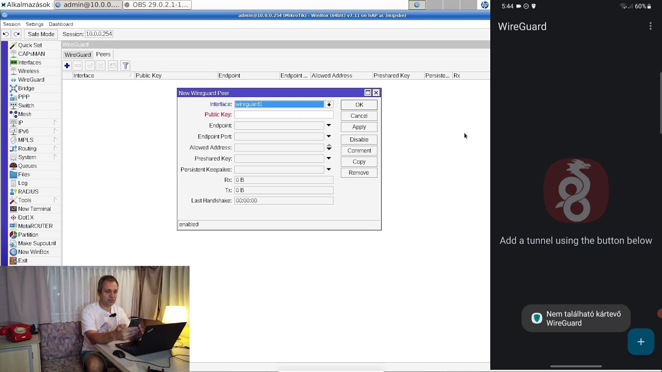The width and height of the screenshot is (662, 372).
Task: Open Dot1X in sidebar
Action: pyautogui.click(x=26, y=218)
